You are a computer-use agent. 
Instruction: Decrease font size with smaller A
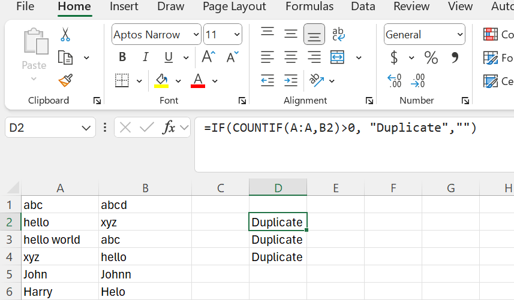(x=233, y=57)
